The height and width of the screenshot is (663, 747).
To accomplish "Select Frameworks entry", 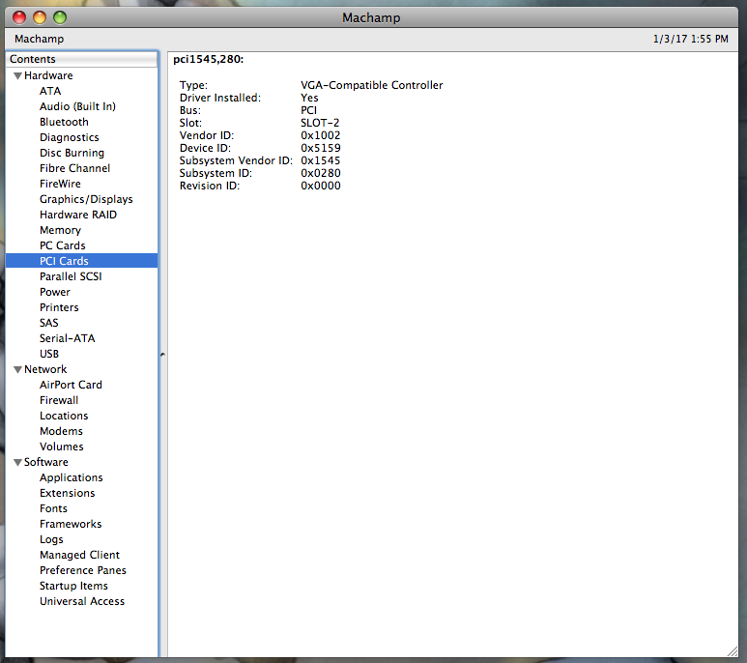I will (x=71, y=524).
